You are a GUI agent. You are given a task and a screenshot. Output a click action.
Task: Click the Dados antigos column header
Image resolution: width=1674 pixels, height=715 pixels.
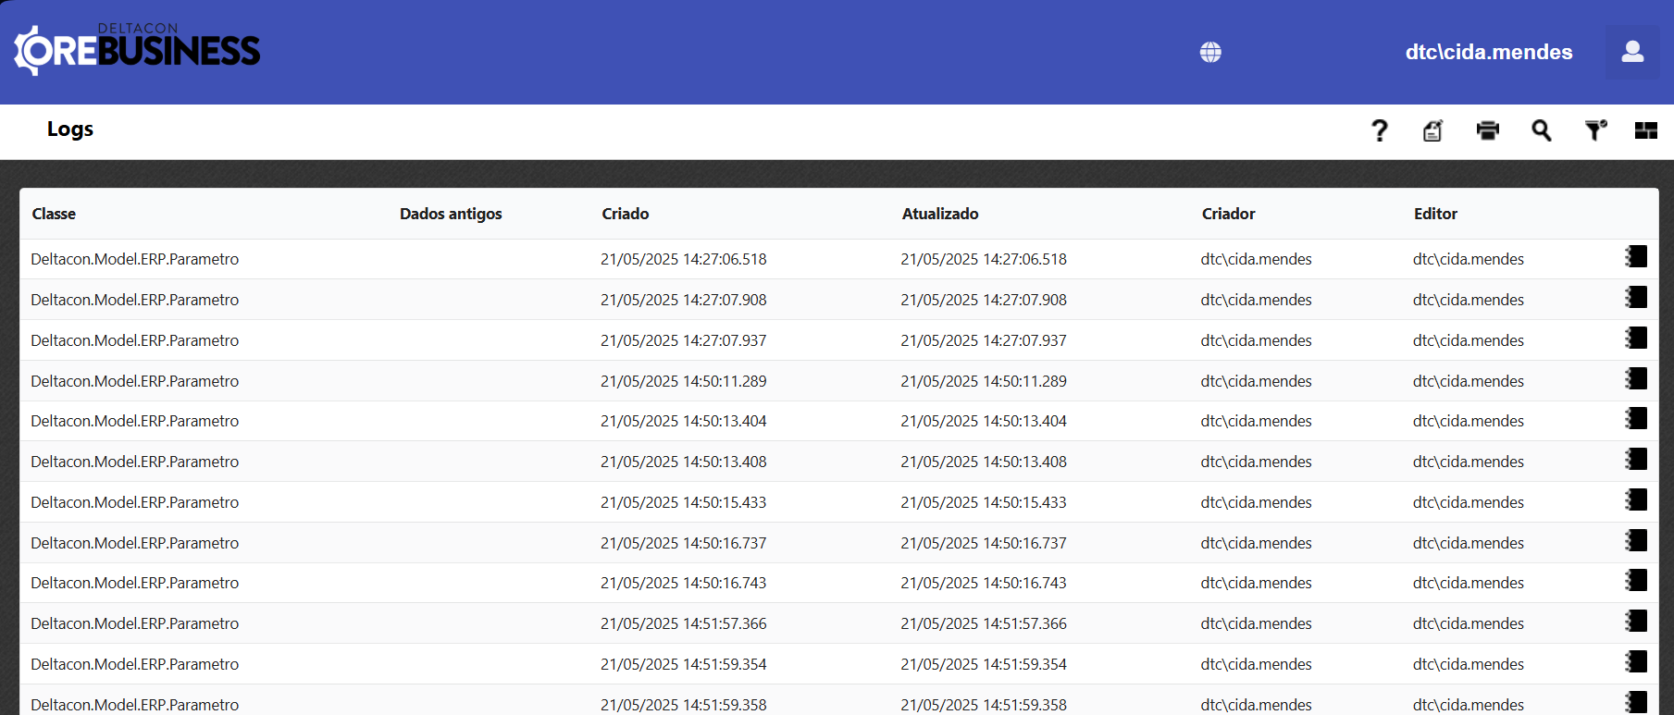click(451, 214)
